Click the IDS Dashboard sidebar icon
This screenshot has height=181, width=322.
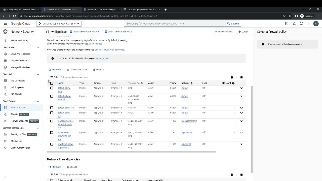click(x=5, y=81)
